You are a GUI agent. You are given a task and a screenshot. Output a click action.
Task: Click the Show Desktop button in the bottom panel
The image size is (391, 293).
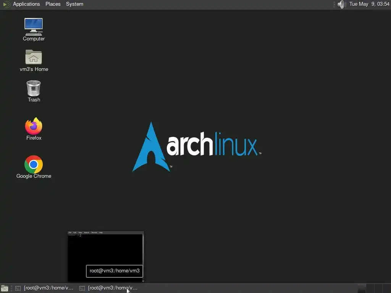pyautogui.click(x=5, y=288)
